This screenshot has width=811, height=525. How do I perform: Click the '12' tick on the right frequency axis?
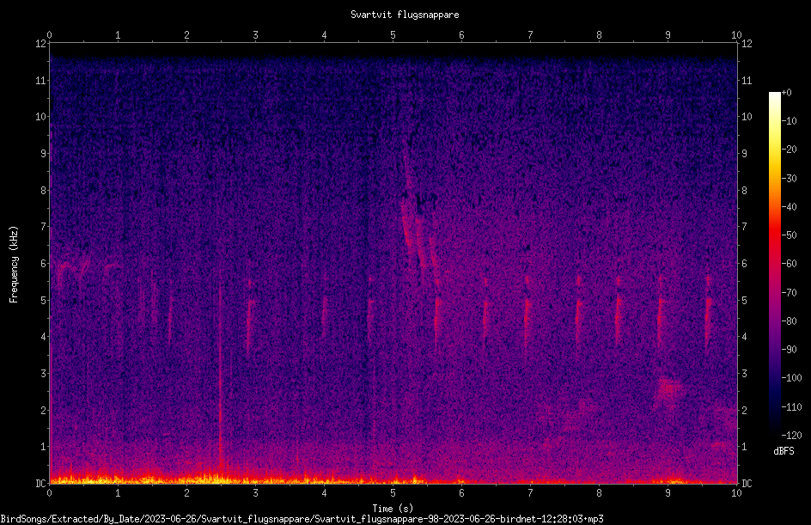[x=747, y=44]
